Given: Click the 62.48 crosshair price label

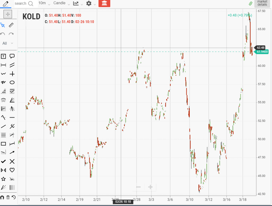Looking at the screenshot, I should click(x=260, y=48).
